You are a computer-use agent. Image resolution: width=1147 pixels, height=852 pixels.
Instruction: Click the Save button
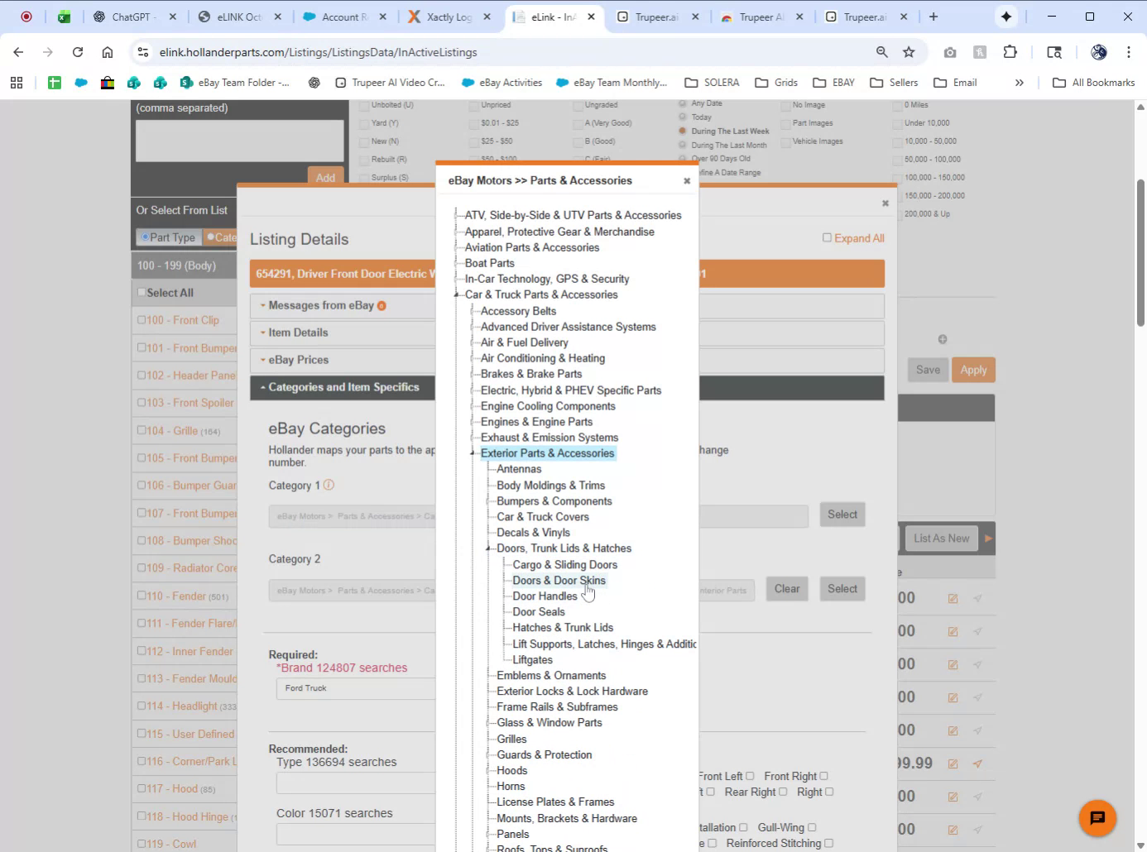pos(928,370)
